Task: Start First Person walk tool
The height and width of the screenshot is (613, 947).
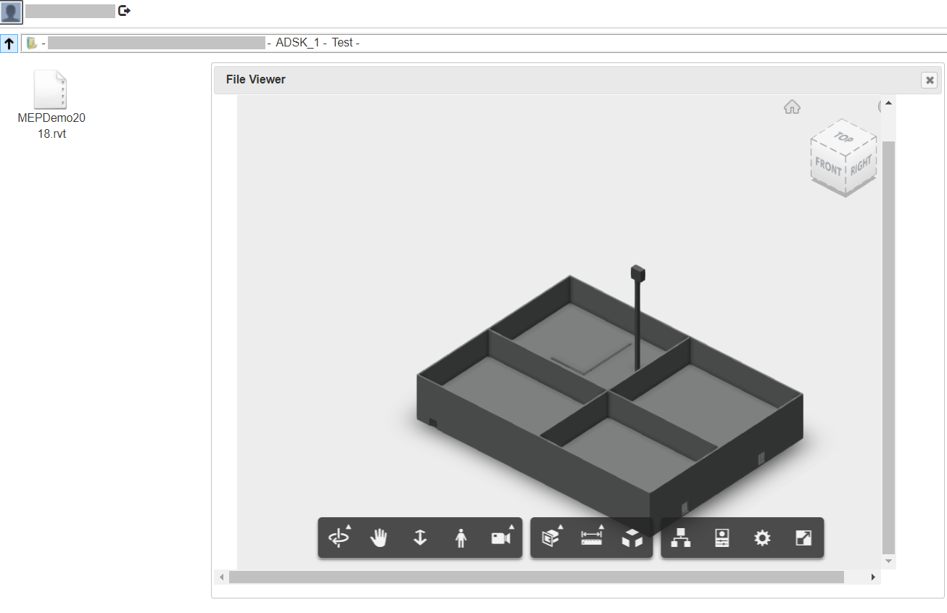Action: point(460,538)
